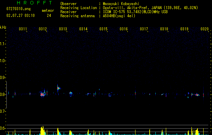Screen dimensions: 212x135
Task: Click the meteor count value 24
Action: point(49,16)
